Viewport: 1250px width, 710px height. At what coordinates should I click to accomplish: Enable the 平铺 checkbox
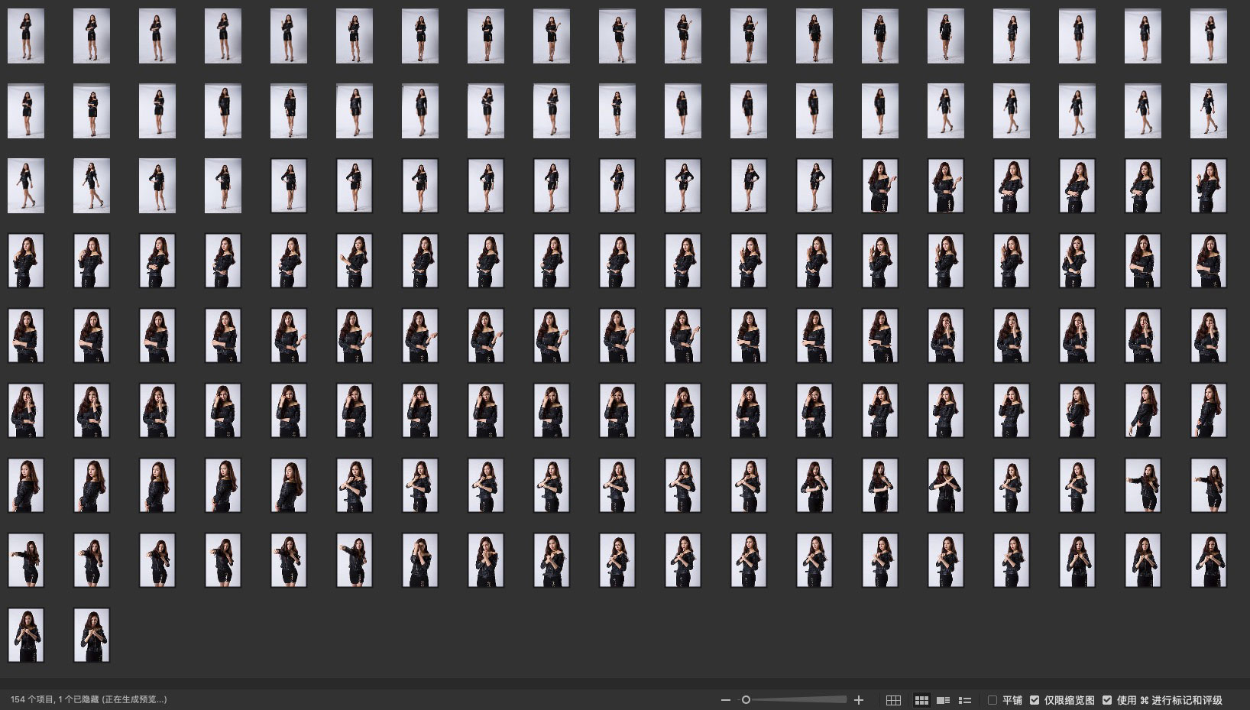[993, 700]
